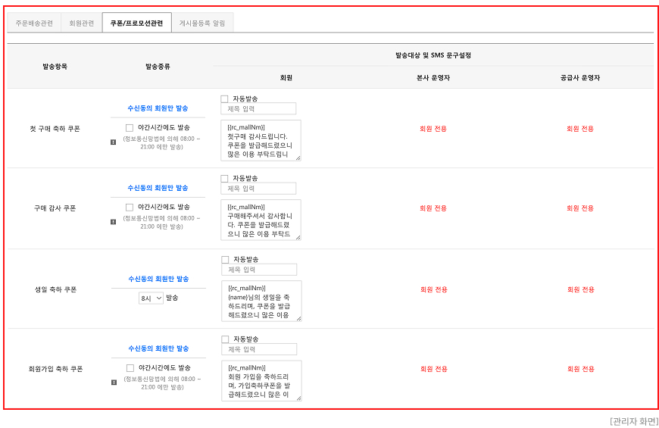Toggle 자동발송 checkbox for 생일 축하 쿠폰
The width and height of the screenshot is (659, 428).
click(225, 260)
